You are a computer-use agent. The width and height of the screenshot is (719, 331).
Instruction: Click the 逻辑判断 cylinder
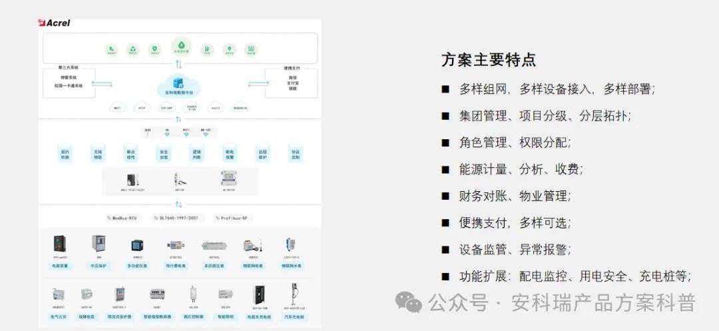point(196,153)
